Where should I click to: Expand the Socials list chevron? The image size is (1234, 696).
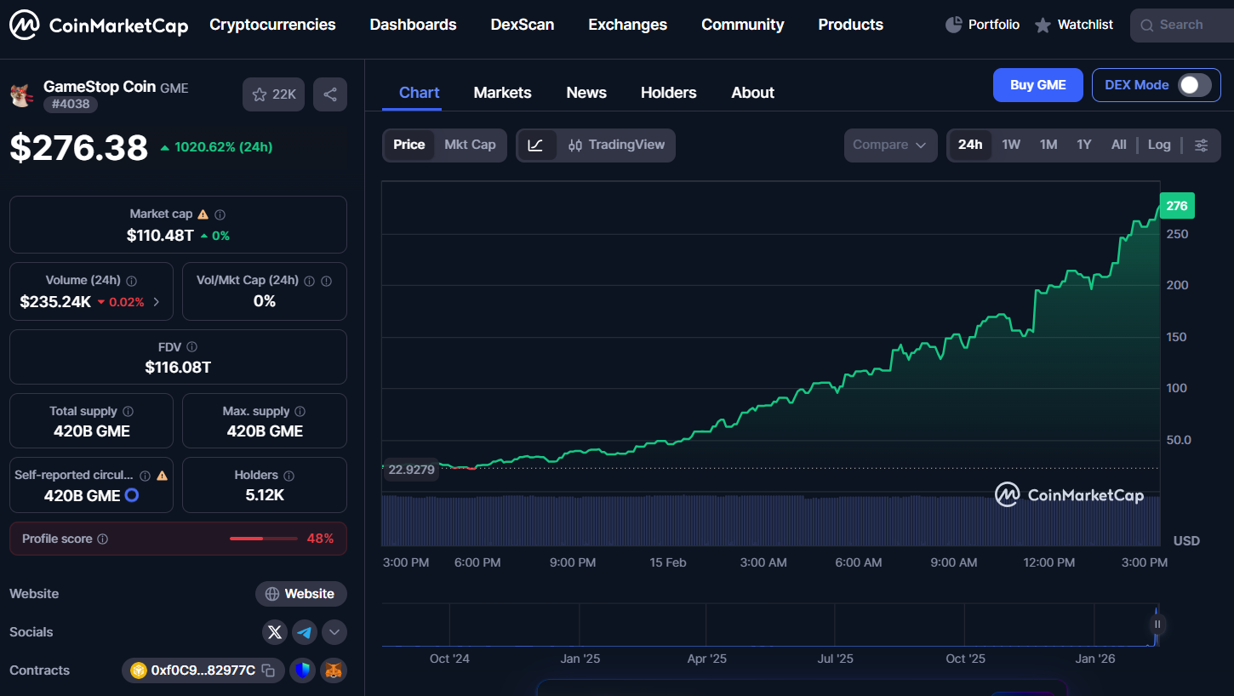click(334, 632)
